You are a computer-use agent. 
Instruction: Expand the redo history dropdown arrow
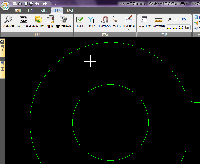[49, 4]
